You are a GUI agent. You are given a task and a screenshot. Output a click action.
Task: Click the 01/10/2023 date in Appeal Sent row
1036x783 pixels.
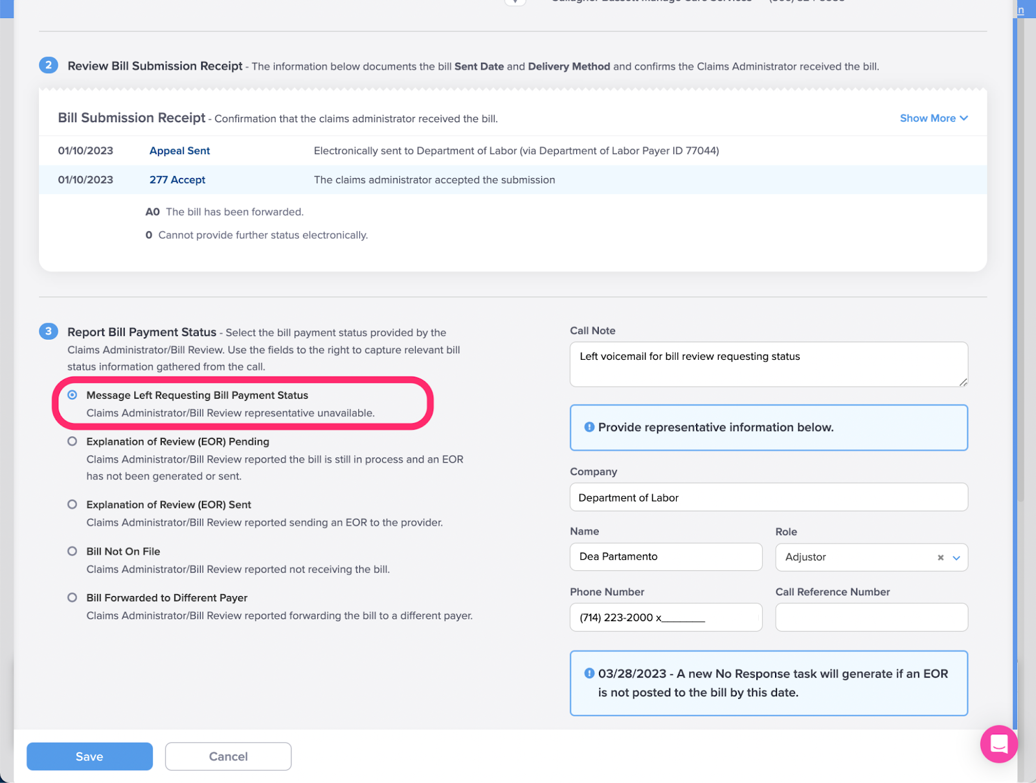tap(85, 151)
